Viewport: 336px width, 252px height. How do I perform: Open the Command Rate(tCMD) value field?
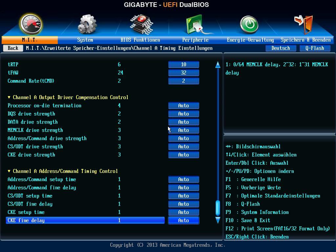pos(184,81)
